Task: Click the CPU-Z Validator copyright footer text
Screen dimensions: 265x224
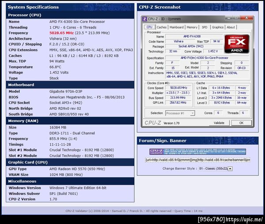Action: [x=134, y=211]
